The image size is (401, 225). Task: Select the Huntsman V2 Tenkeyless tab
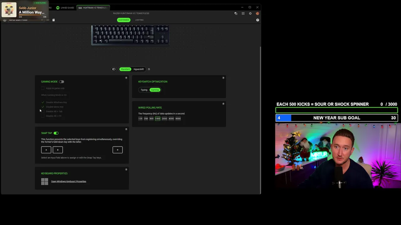[93, 7]
